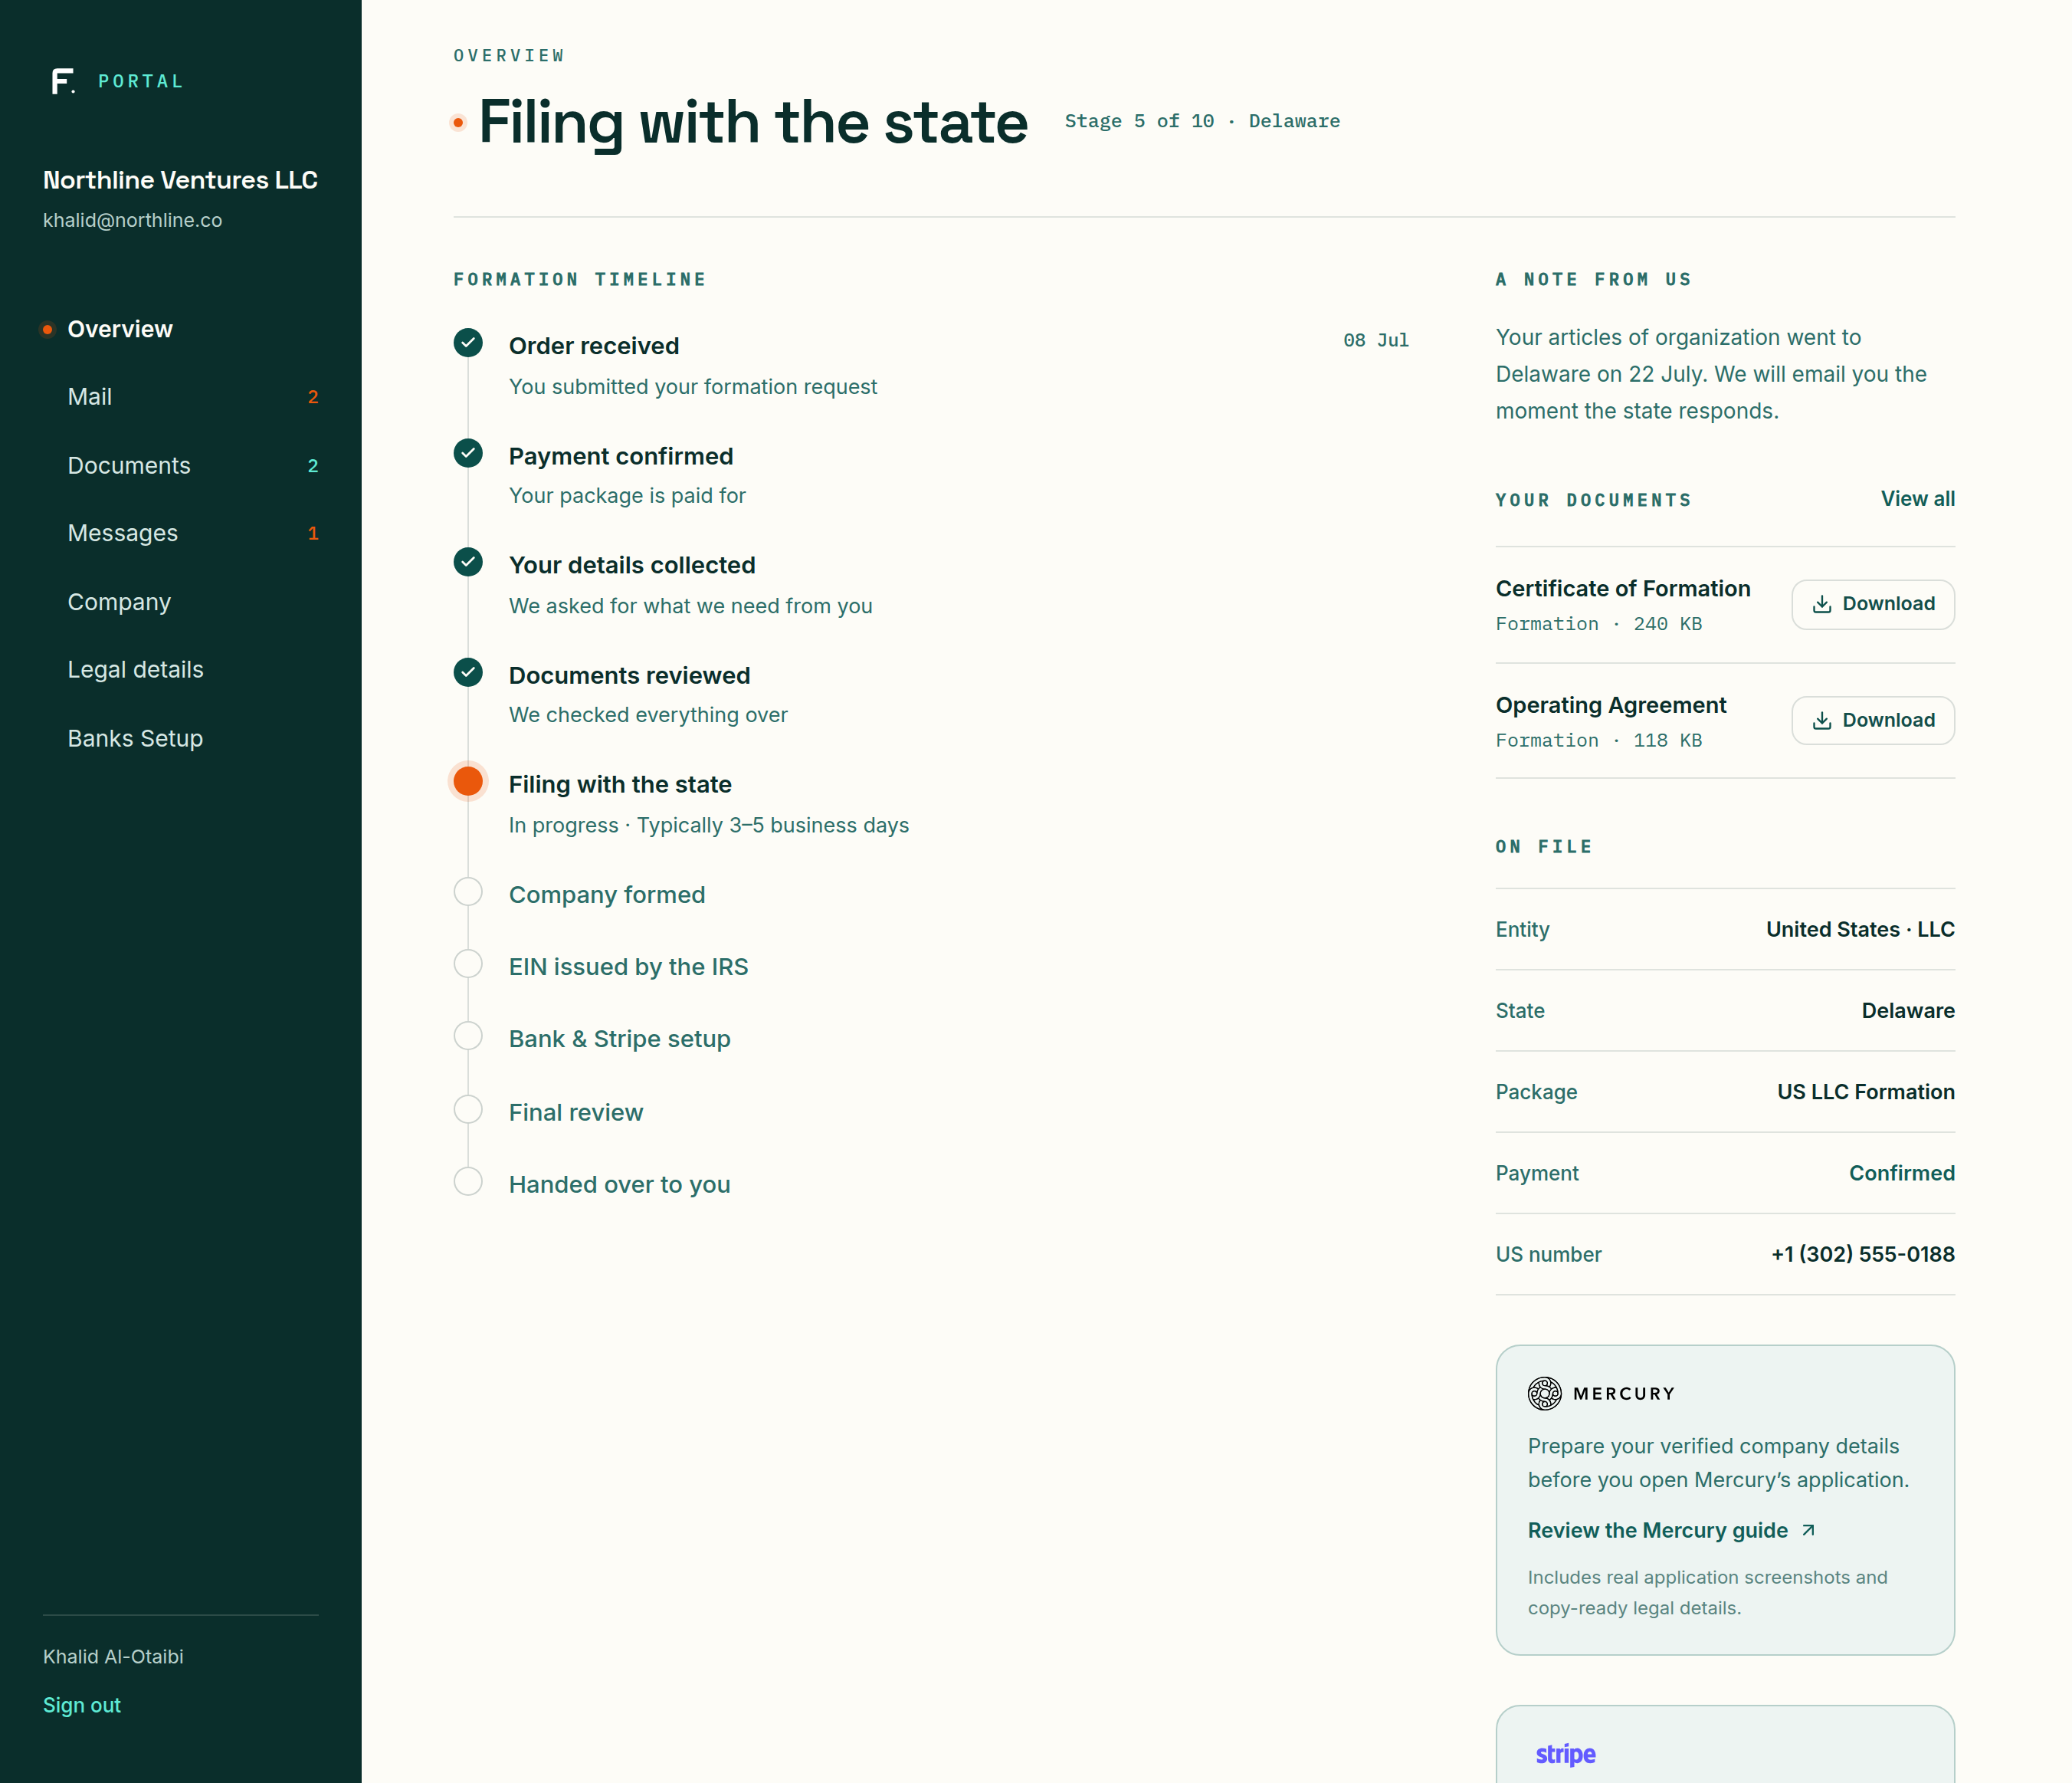This screenshot has height=1783, width=2072.
Task: Click the Mail unread count badge
Action: pyautogui.click(x=313, y=397)
